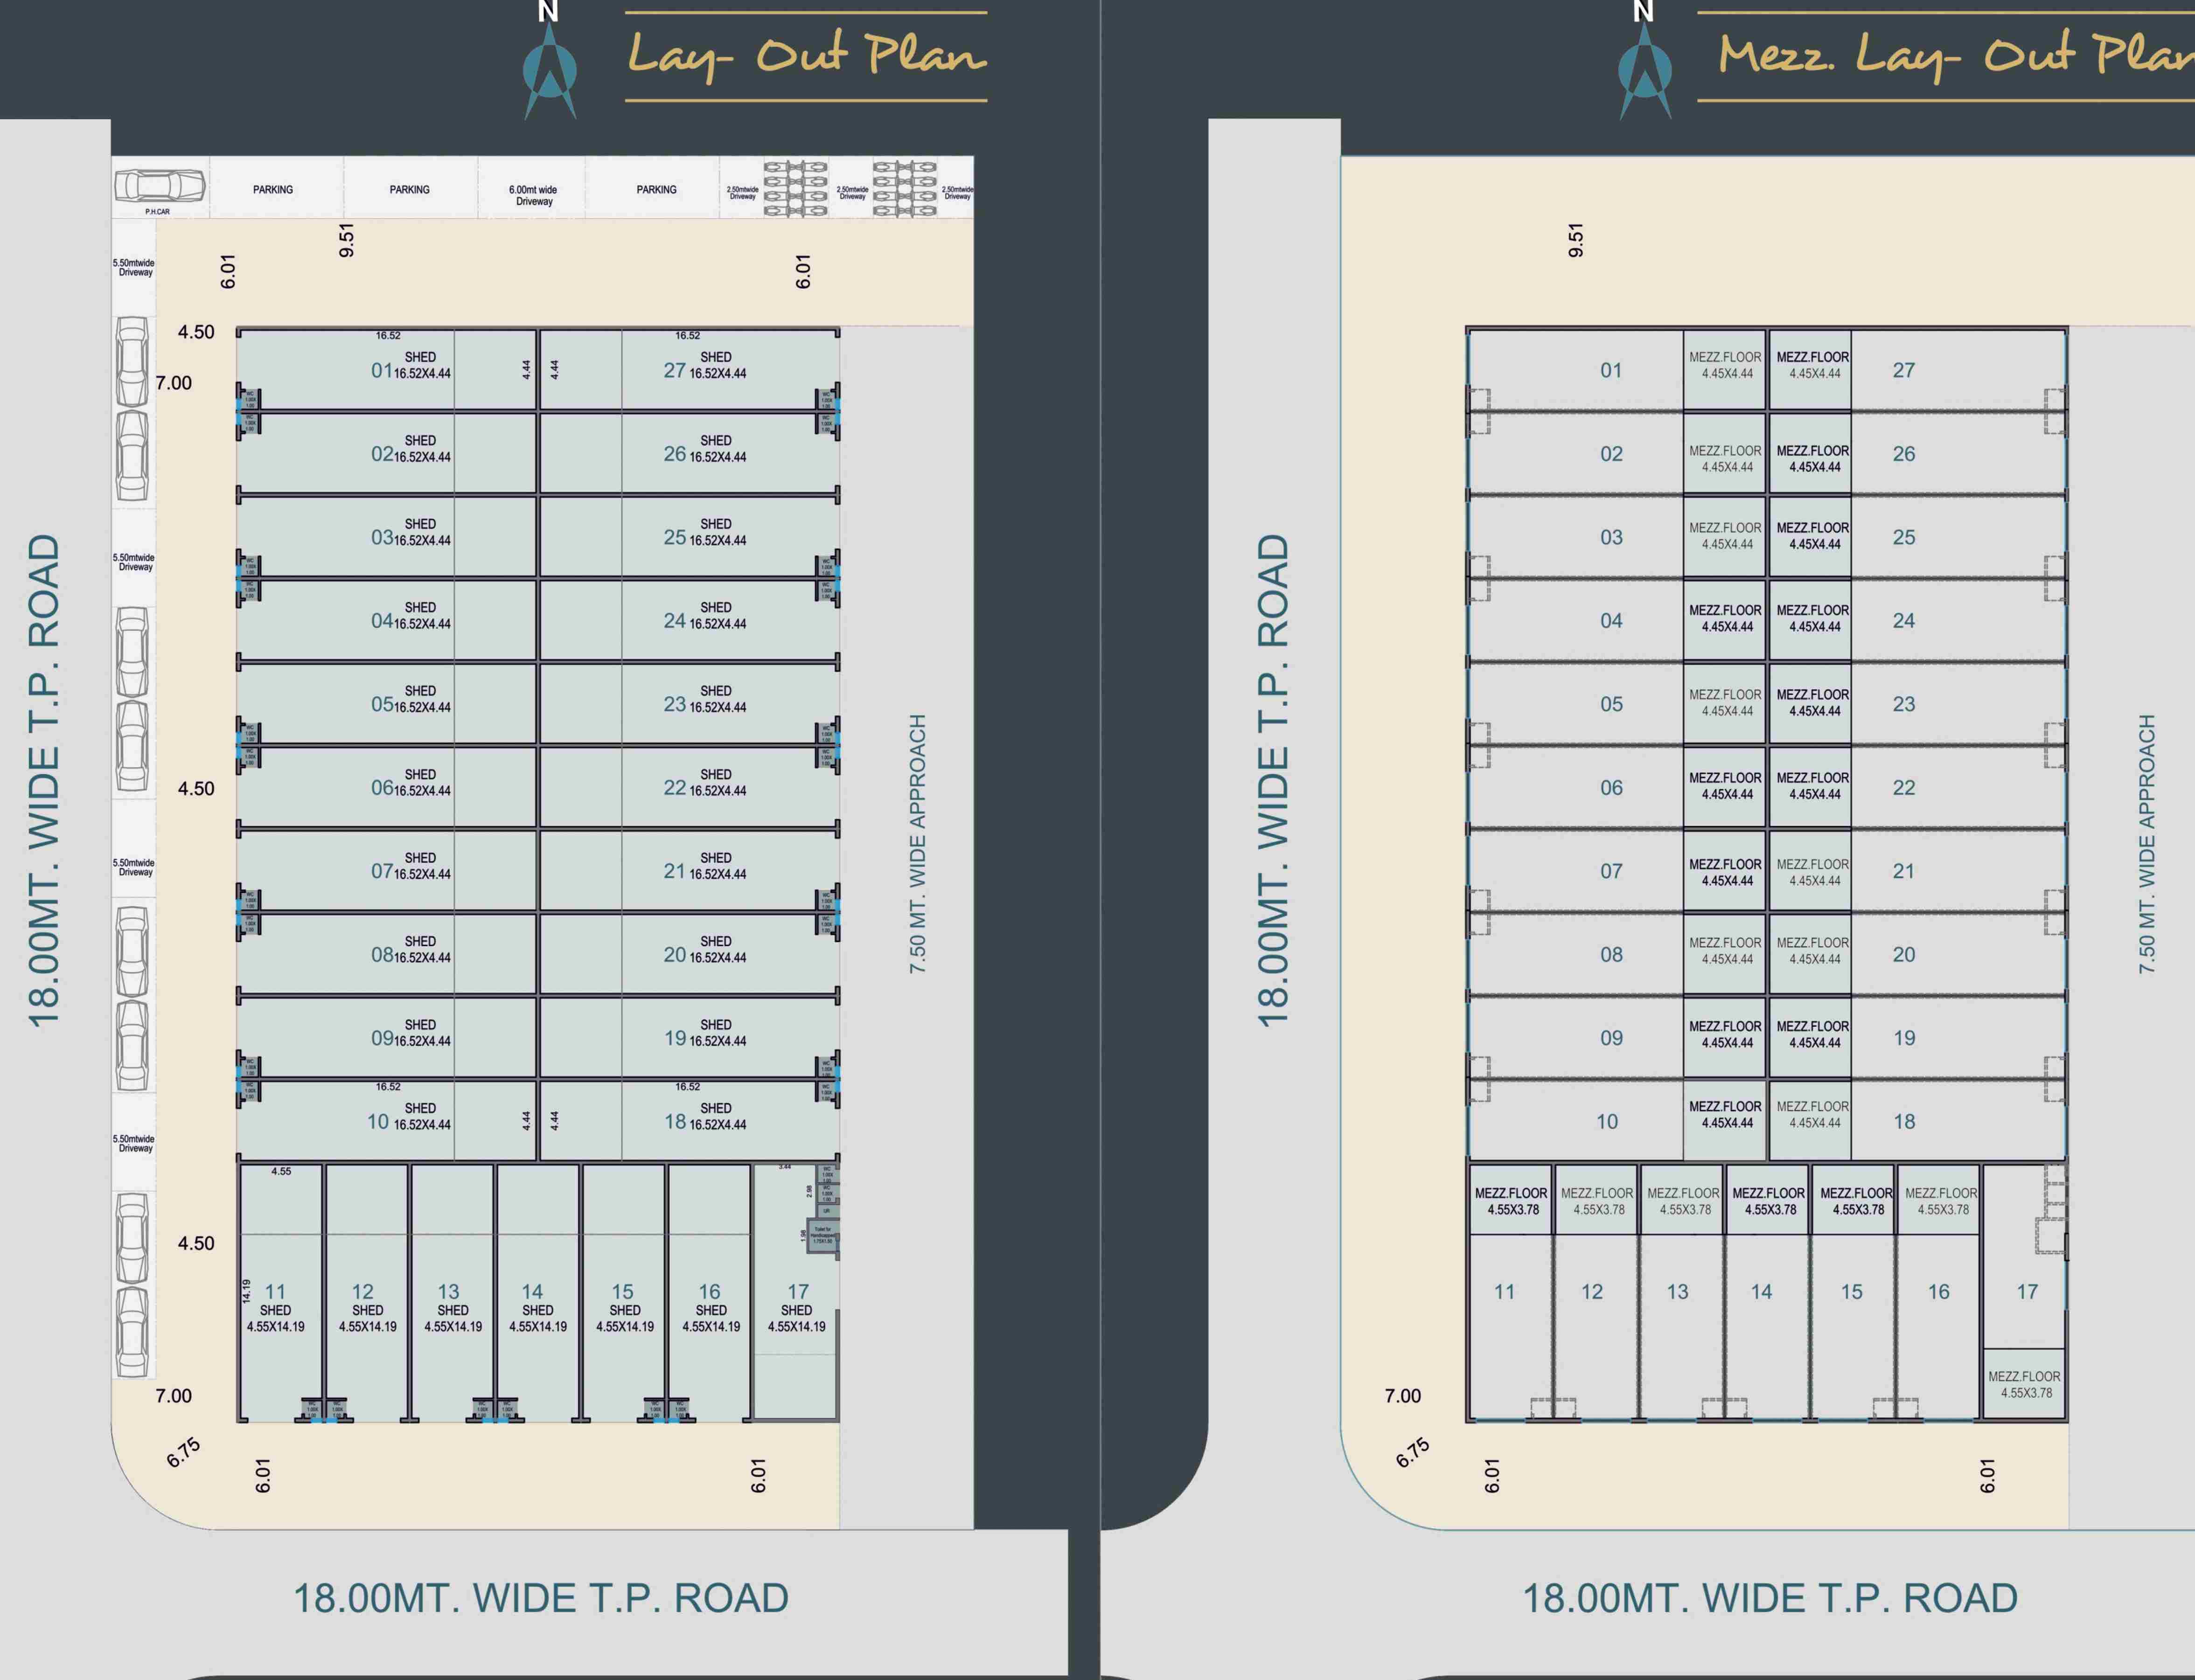Image resolution: width=2195 pixels, height=1680 pixels.
Task: Click shed number 23 in the Lay-Out Plan
Action: coord(675,705)
